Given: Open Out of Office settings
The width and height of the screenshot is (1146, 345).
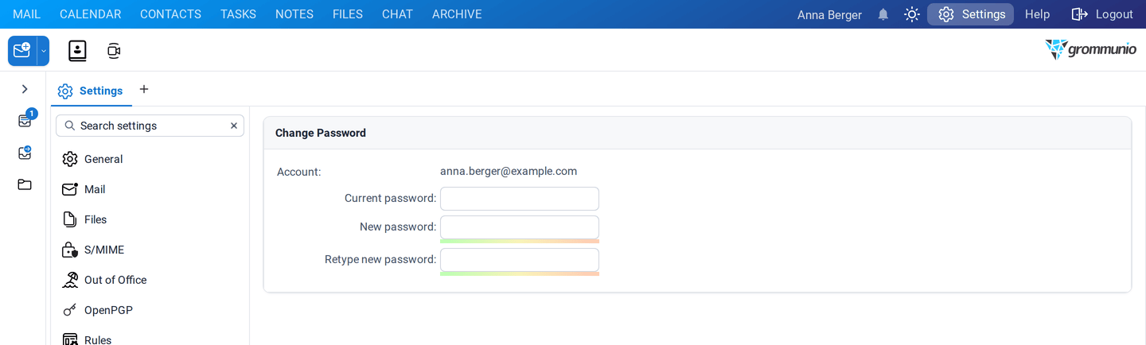Looking at the screenshot, I should tap(150, 280).
